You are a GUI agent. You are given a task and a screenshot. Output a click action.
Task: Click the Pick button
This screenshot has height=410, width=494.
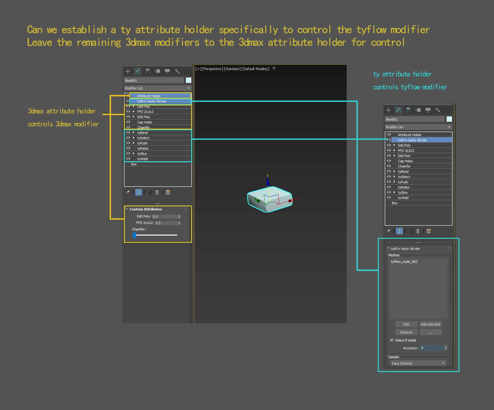pos(406,324)
